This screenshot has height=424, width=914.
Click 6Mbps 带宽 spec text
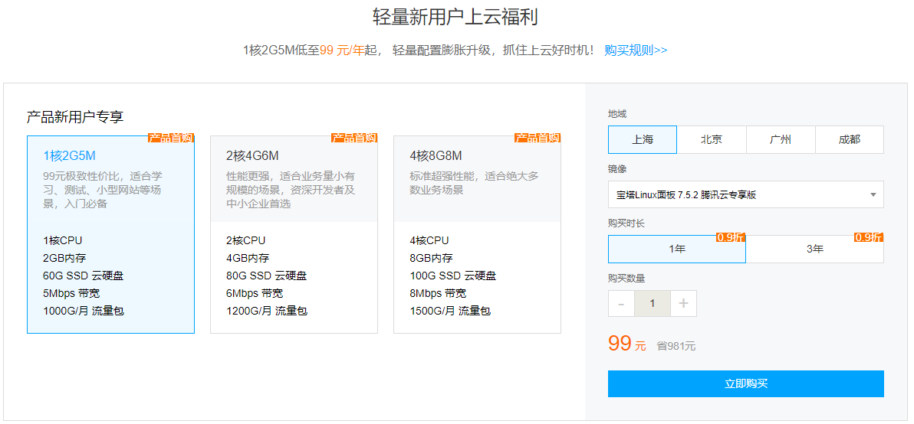coord(255,293)
